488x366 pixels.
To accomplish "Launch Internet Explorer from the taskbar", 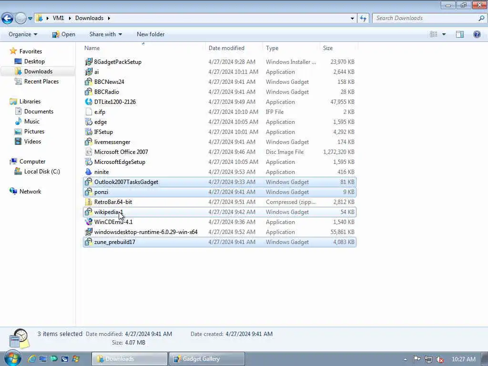I will point(32,359).
